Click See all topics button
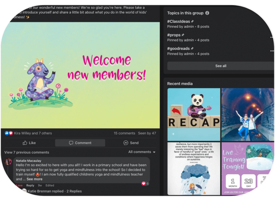 (221, 66)
